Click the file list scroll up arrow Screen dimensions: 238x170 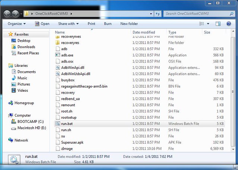[233, 31]
